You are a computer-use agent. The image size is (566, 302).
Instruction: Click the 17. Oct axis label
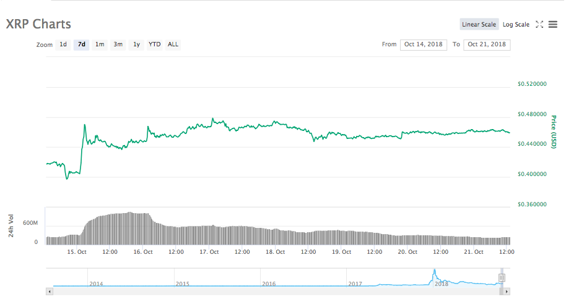209,252
